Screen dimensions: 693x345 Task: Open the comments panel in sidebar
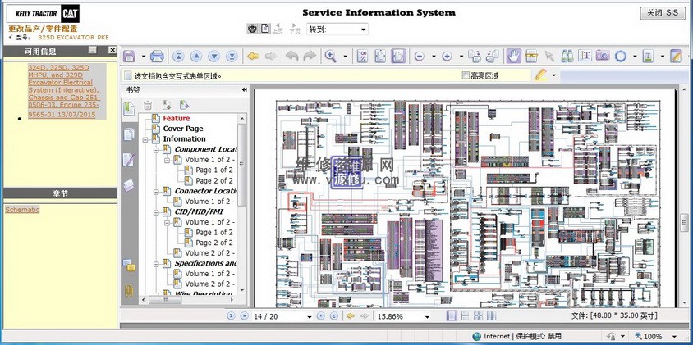coord(129,264)
